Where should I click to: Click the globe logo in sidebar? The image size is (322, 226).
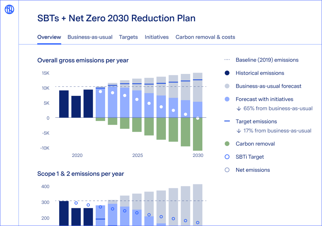coord(9,9)
